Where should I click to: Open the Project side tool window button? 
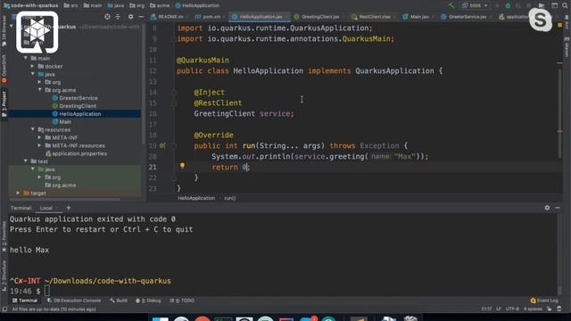click(x=4, y=103)
